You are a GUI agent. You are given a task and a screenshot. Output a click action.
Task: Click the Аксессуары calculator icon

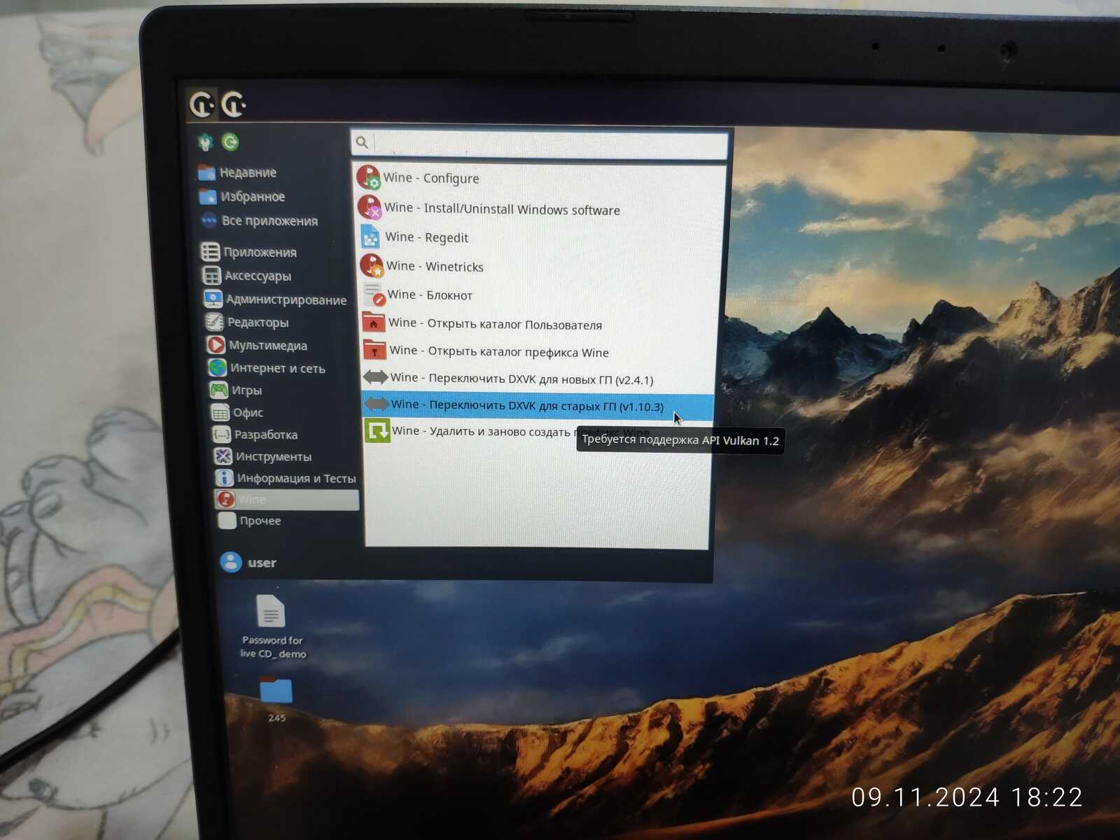pos(211,276)
